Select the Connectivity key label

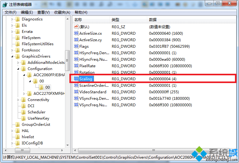(x=38, y=100)
